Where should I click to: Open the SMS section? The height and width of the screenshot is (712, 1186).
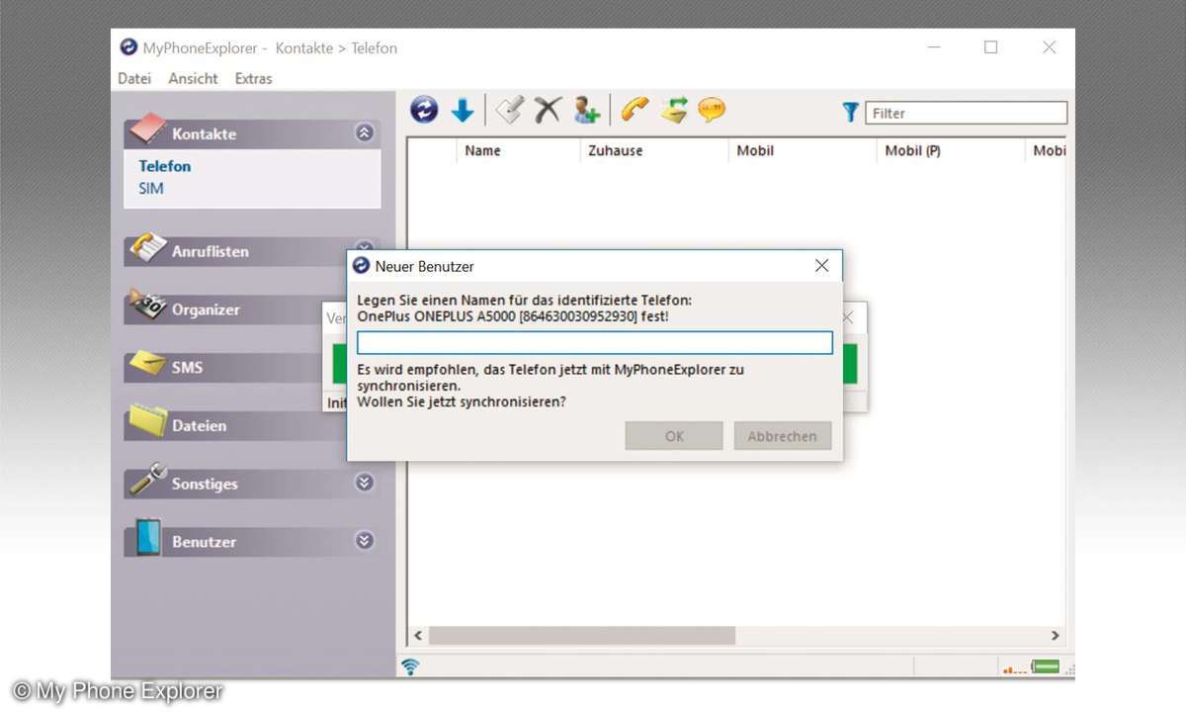tap(187, 367)
